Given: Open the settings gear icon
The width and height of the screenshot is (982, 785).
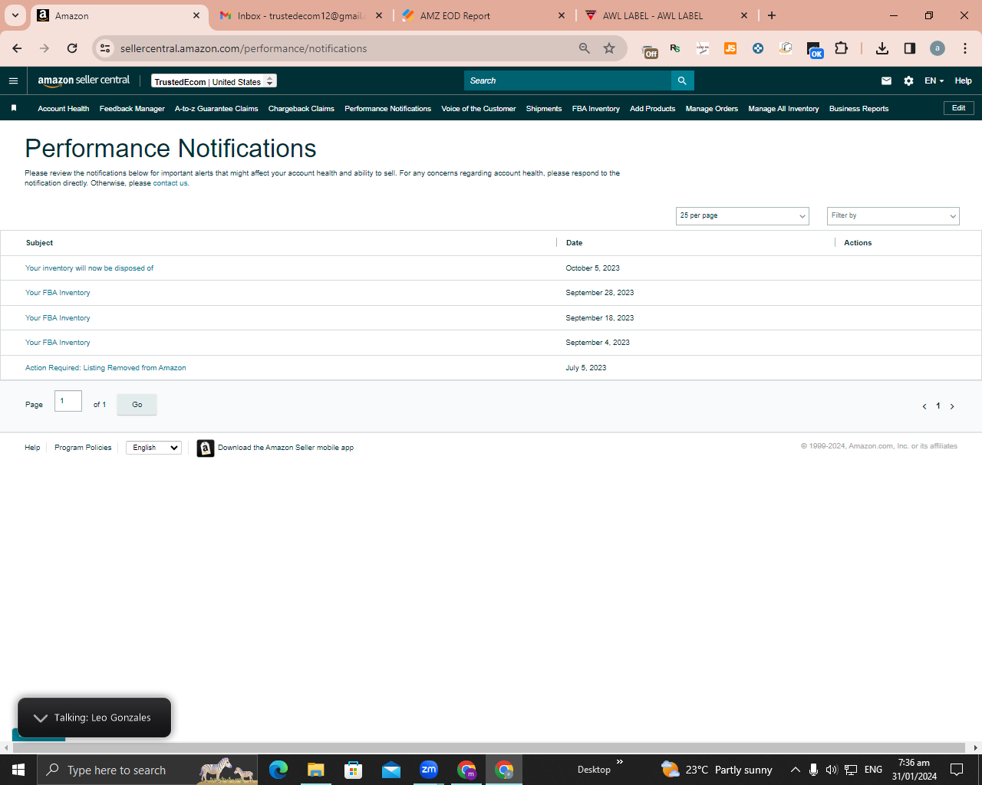Looking at the screenshot, I should point(908,80).
